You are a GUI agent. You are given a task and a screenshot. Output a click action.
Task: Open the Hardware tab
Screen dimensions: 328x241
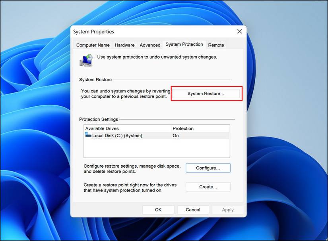(124, 45)
